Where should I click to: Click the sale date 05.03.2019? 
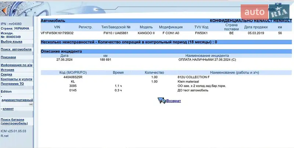pyautogui.click(x=256, y=33)
